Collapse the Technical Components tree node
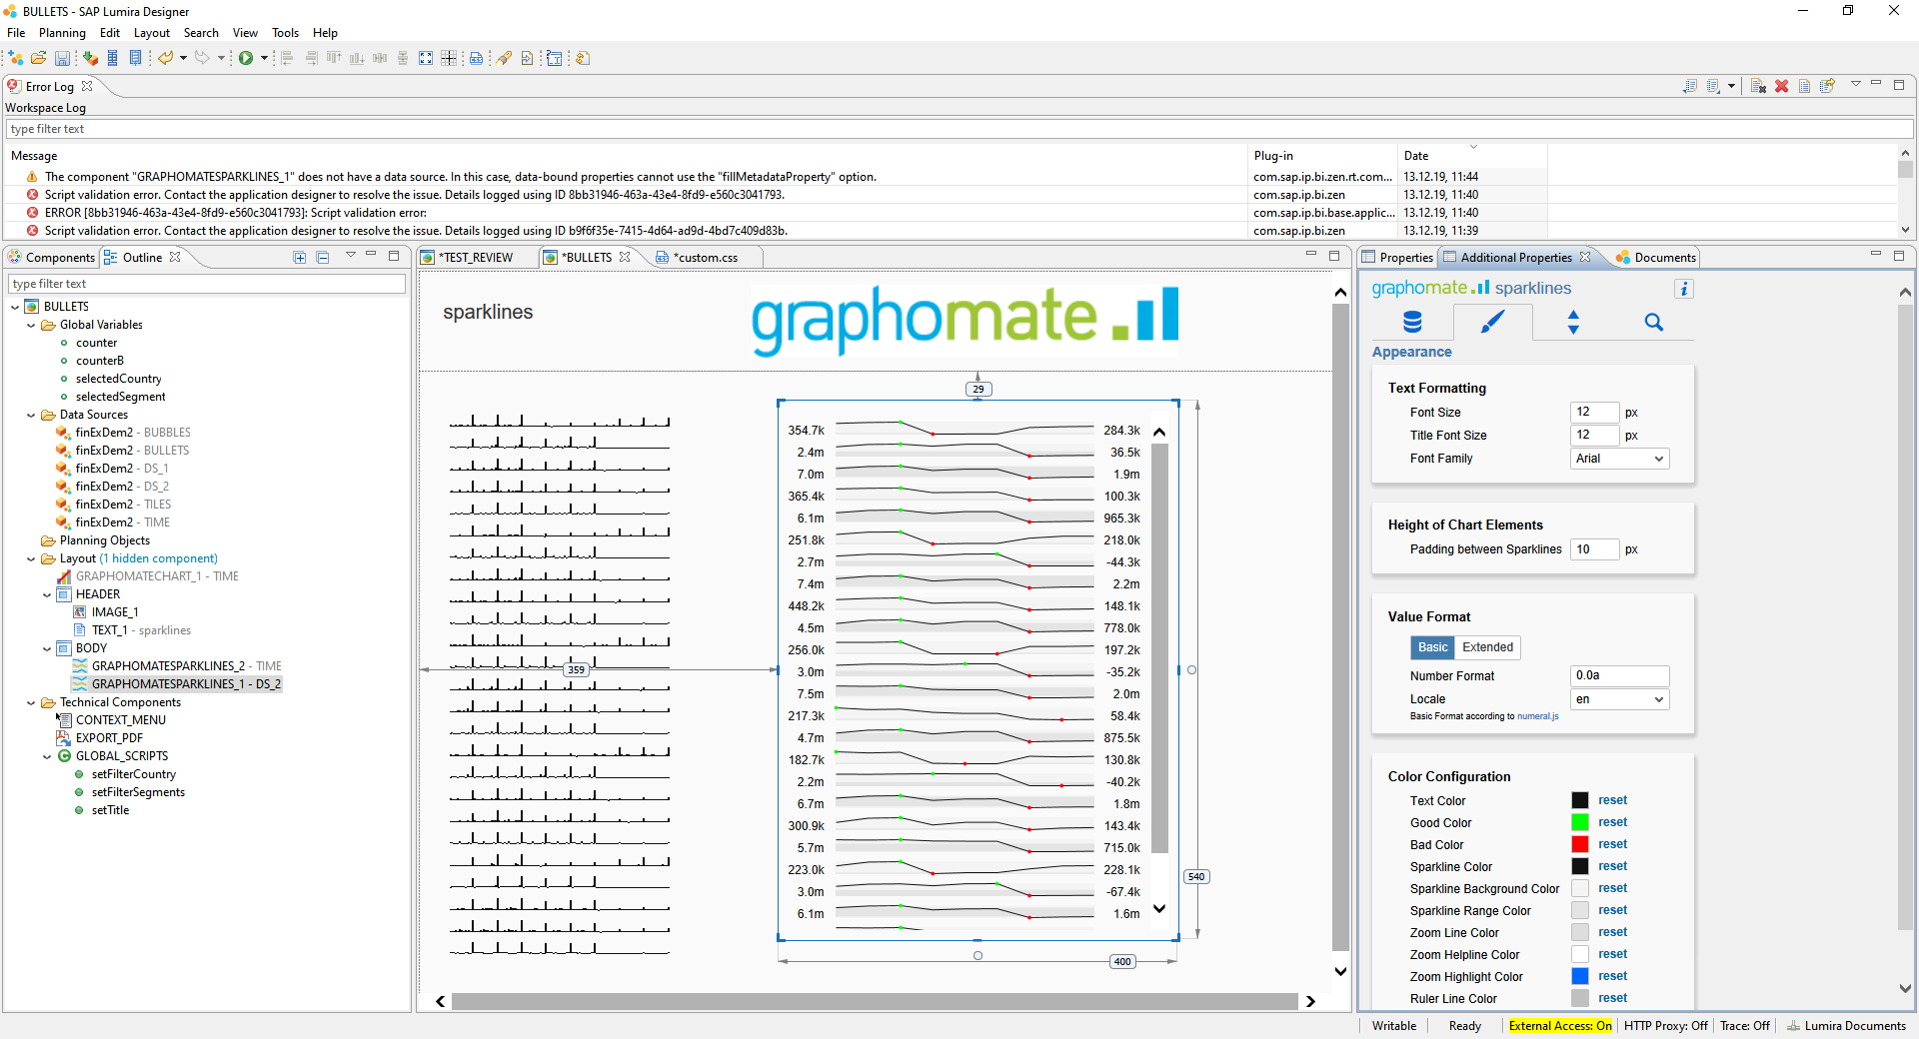1919x1039 pixels. click(x=31, y=702)
